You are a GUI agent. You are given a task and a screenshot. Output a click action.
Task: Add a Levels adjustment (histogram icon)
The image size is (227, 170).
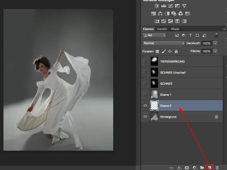[x=163, y=6]
